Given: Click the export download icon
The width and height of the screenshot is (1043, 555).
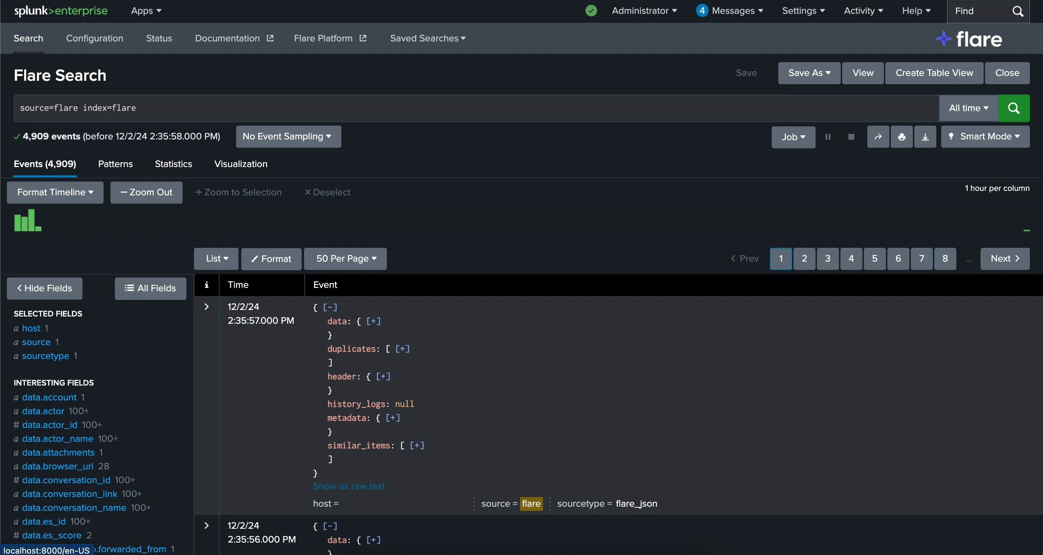Looking at the screenshot, I should (x=925, y=137).
